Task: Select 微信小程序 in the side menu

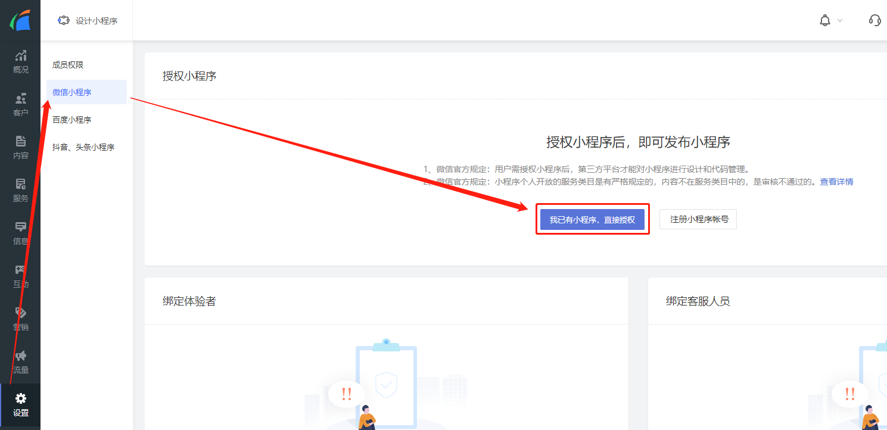Action: tap(86, 92)
